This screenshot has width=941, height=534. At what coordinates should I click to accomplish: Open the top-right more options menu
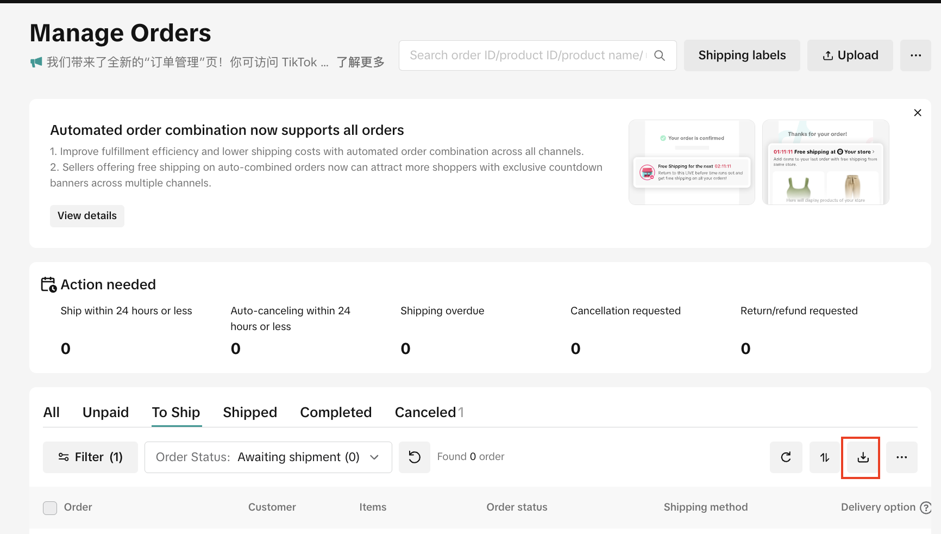click(x=915, y=55)
